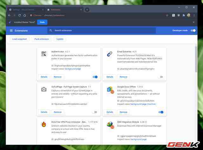
Task: Select the Extensions browser tab
Action: 64,10
